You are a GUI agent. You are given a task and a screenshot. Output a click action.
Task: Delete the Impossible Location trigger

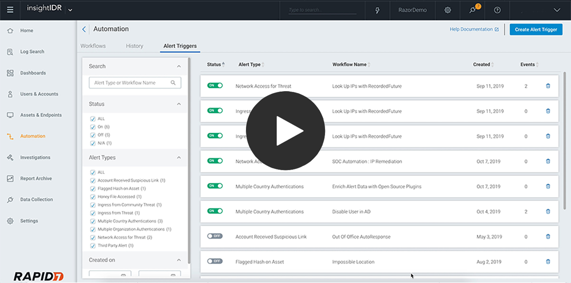(548, 262)
